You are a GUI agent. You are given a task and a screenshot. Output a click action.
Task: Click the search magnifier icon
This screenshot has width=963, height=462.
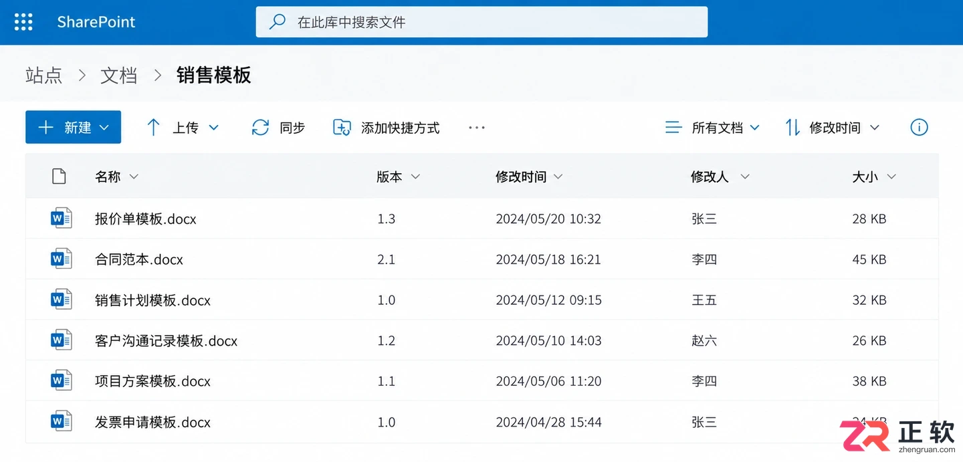[x=277, y=22]
